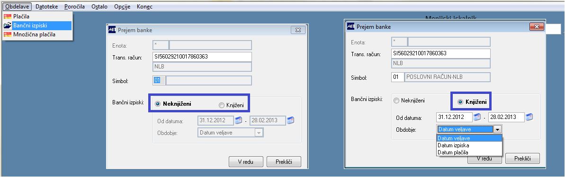Open start-date calendar in right dialog
The width and height of the screenshot is (565, 177).
pos(477,117)
